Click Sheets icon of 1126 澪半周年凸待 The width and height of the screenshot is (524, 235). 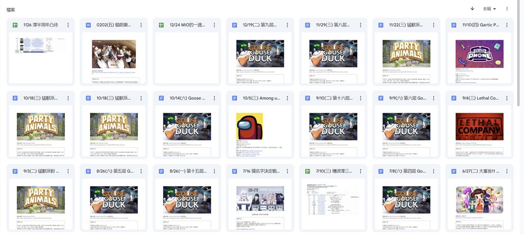point(15,25)
